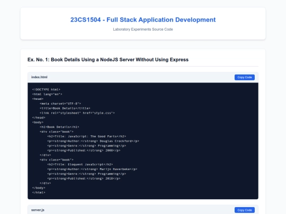Copy the index.html code

pos(244,77)
